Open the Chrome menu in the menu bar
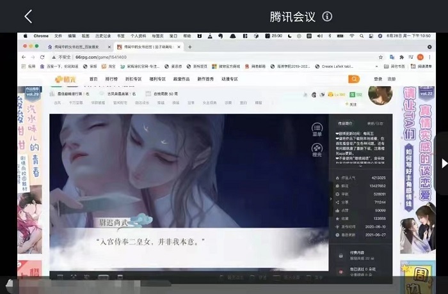 click(41, 36)
